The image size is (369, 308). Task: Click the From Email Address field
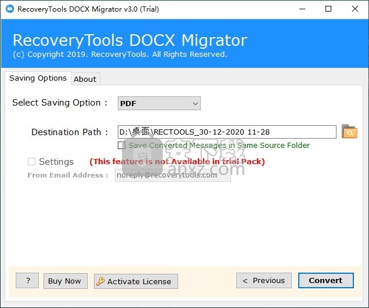pos(172,175)
